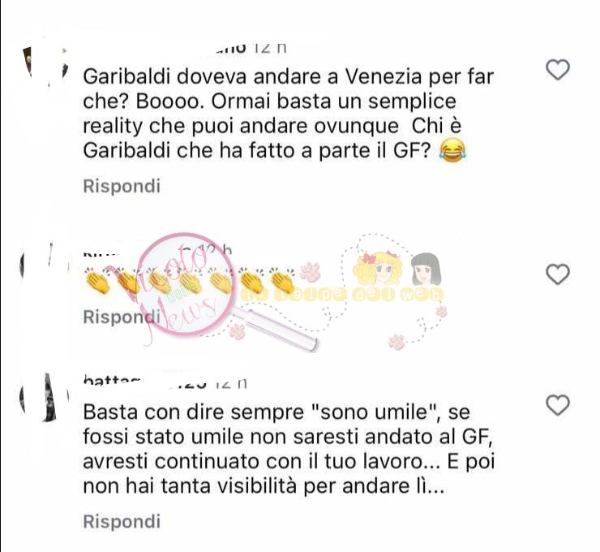Open avatar of the "batta" commenter
This screenshot has height=552, width=600.
(44, 399)
